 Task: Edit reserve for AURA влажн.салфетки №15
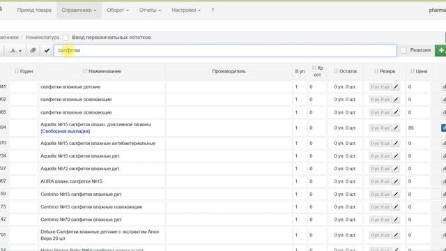tap(396, 181)
